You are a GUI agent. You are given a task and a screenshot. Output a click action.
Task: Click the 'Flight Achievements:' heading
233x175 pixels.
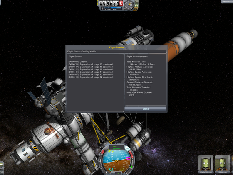pyautogui.click(x=137, y=57)
